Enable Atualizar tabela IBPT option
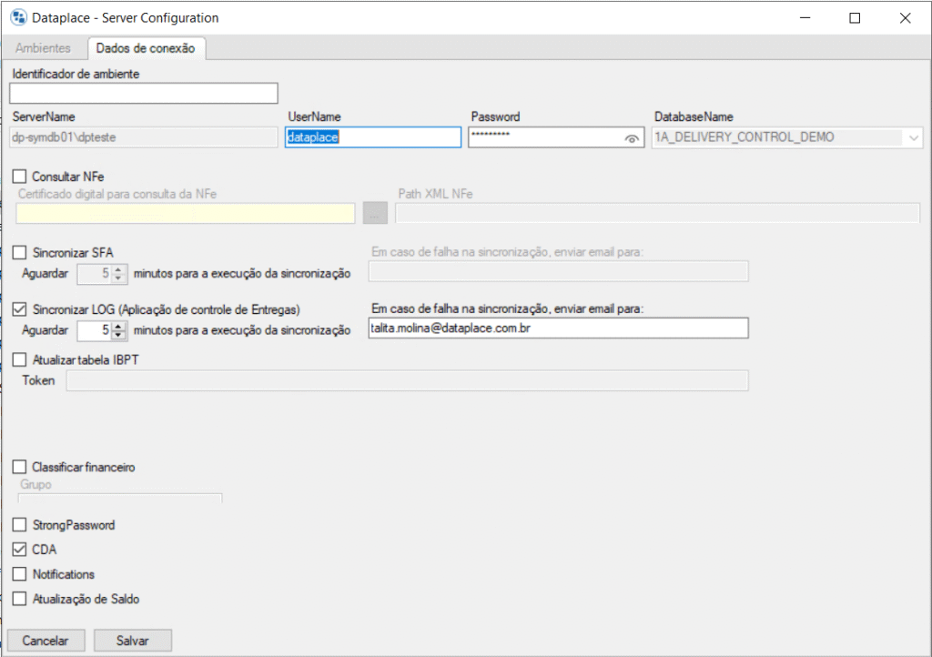This screenshot has height=657, width=932. pos(20,360)
